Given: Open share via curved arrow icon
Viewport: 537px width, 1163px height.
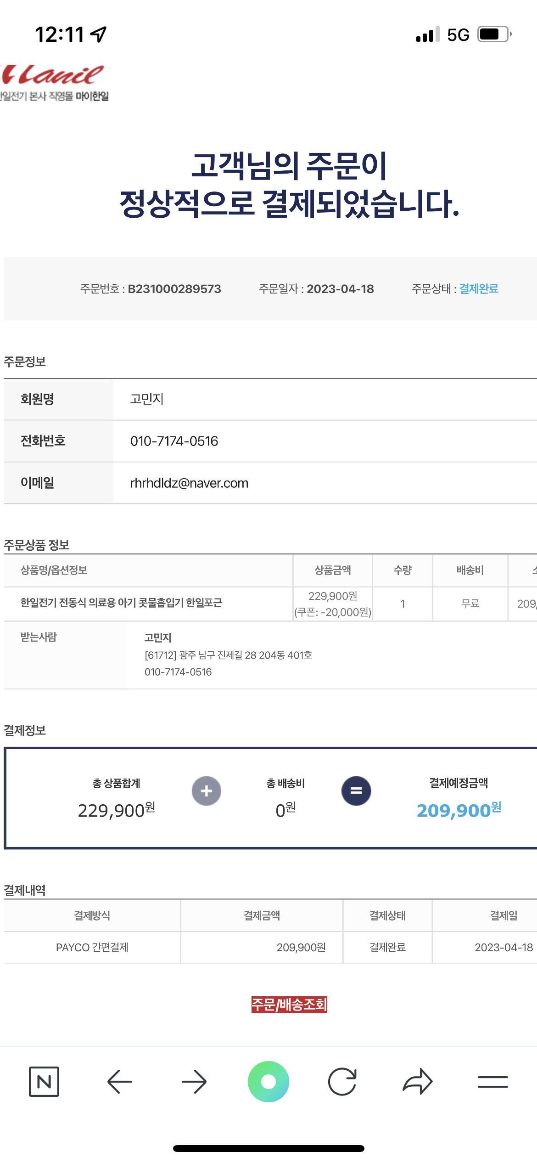Looking at the screenshot, I should pos(418,1082).
